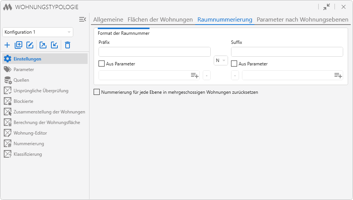The width and height of the screenshot is (353, 200).
Task: Click the dash separator button beside Präfix parameter
Action: [x=207, y=76]
